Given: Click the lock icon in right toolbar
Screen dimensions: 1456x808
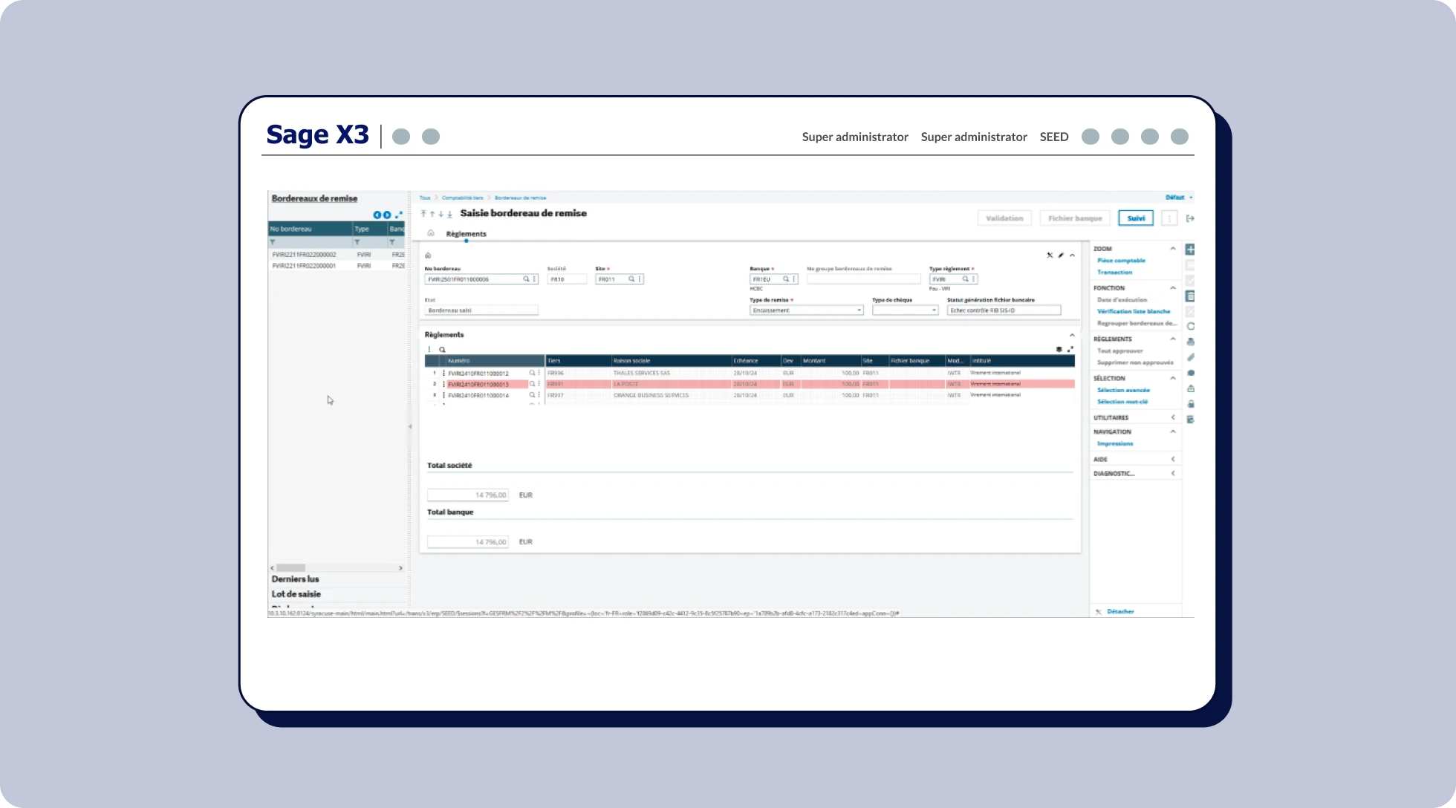Looking at the screenshot, I should (x=1190, y=404).
